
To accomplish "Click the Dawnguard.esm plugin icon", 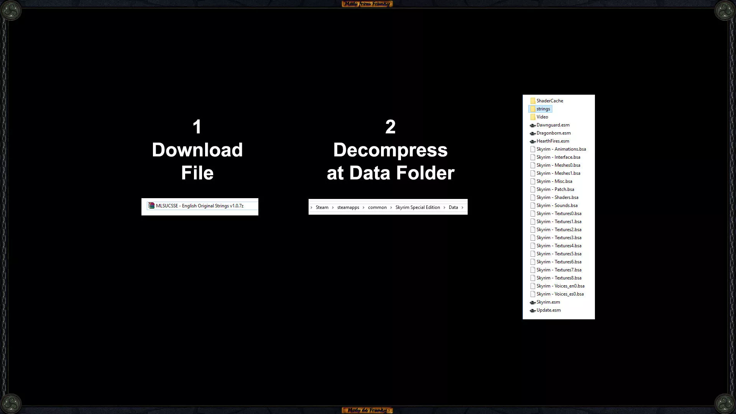I will tap(533, 125).
